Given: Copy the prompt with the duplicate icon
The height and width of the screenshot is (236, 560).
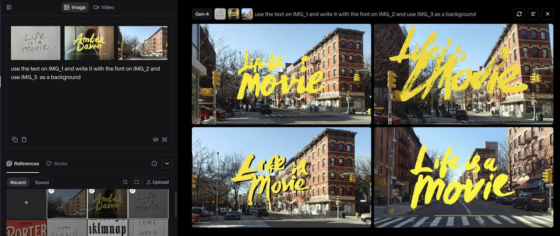Looking at the screenshot, I should pos(15,140).
